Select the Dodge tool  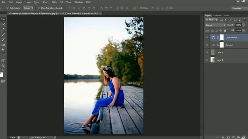coord(3,50)
